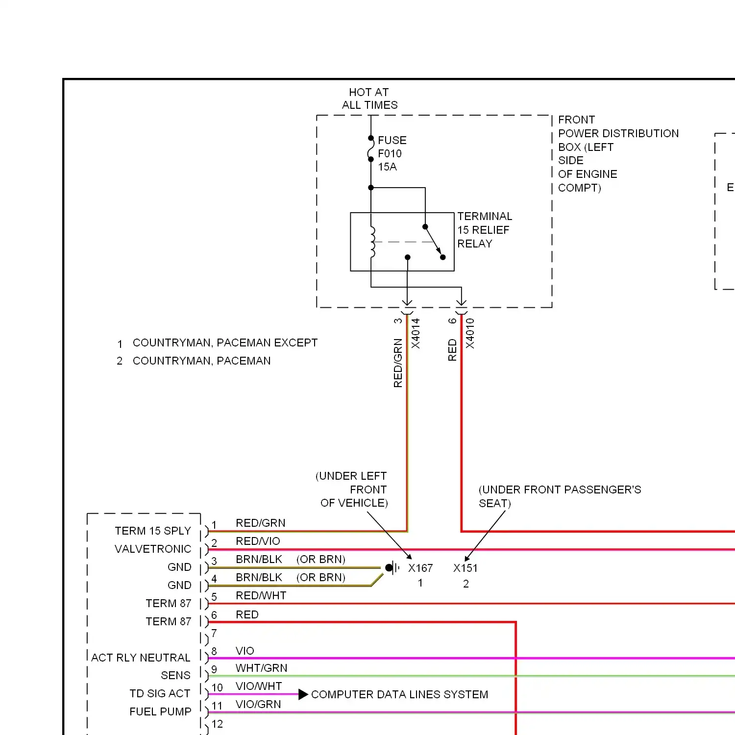Click horizontal RED/GRN wire label at pin 1
This screenshot has width=735, height=735.
point(260,523)
